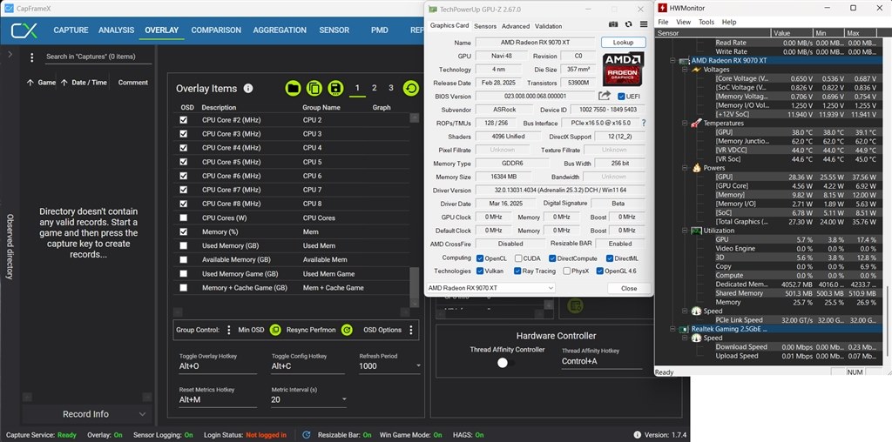892x442 pixels.
Task: Open the Sensors tab in GPU-Z
Action: click(x=485, y=26)
